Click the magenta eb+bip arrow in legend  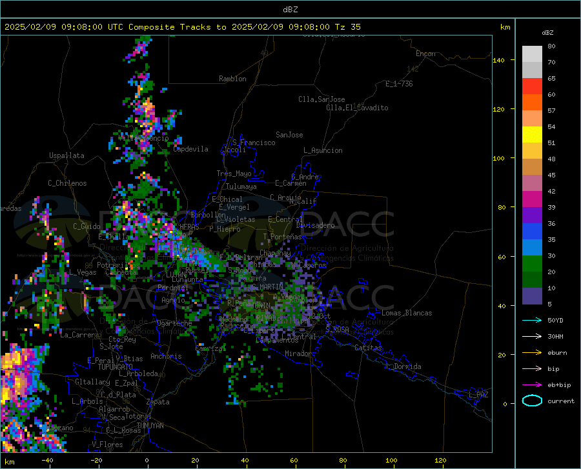tap(532, 385)
